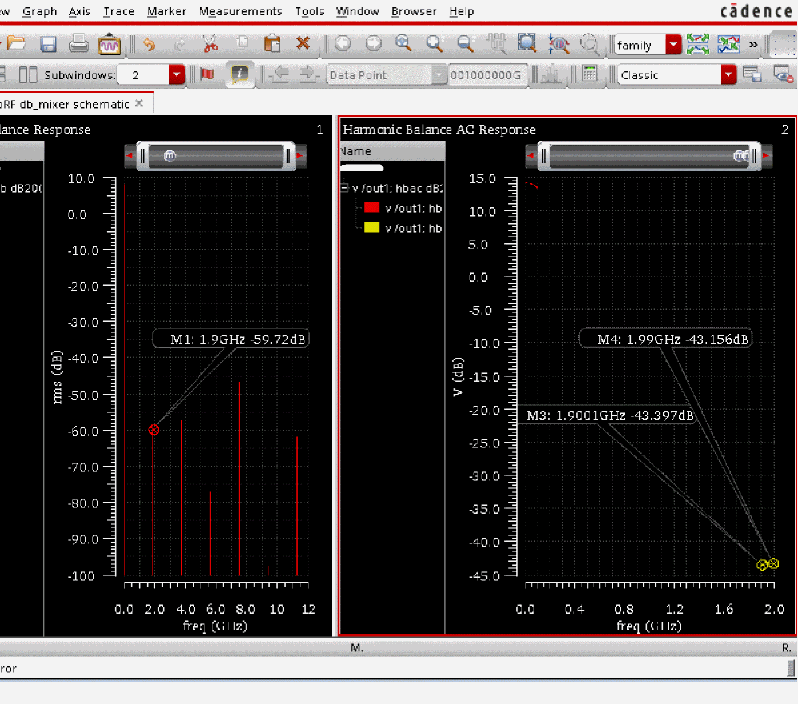Click the yellow v /out1 trace swatch
798x704 pixels.
point(371,228)
